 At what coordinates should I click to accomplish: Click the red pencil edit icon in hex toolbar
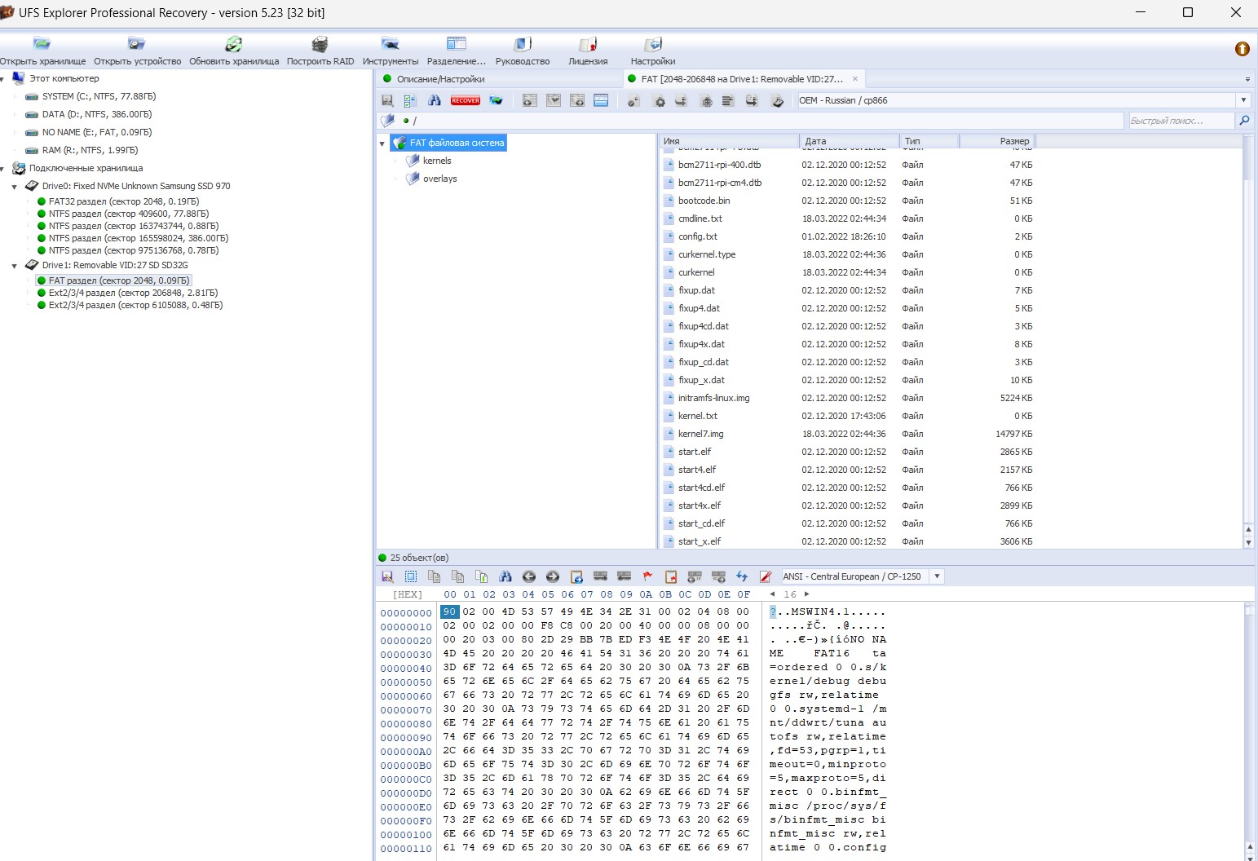[766, 576]
